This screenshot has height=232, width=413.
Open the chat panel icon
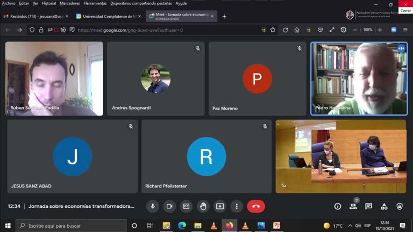click(x=368, y=206)
